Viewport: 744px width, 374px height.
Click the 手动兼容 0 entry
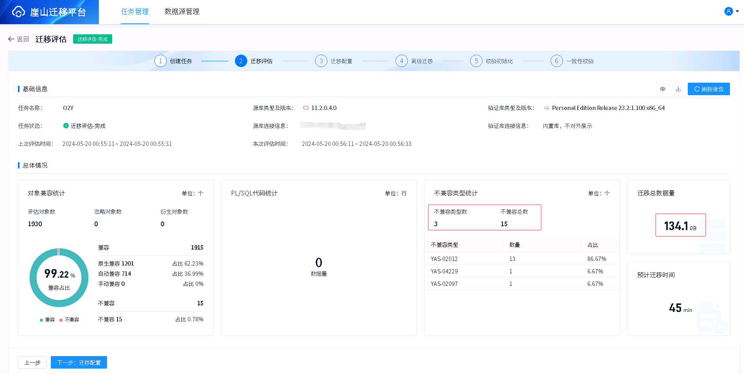[111, 284]
